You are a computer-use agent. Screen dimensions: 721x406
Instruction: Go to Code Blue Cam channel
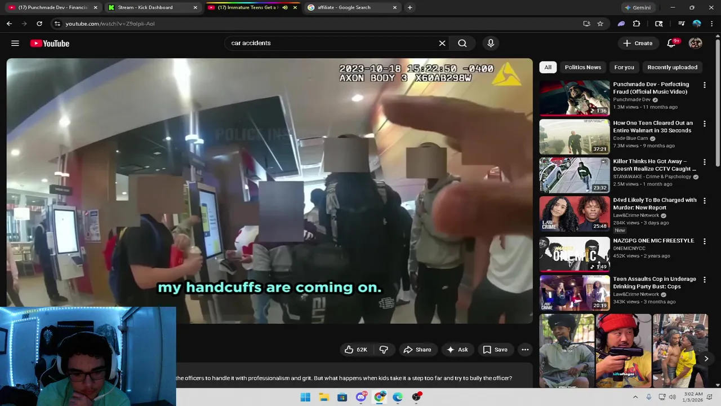(630, 138)
